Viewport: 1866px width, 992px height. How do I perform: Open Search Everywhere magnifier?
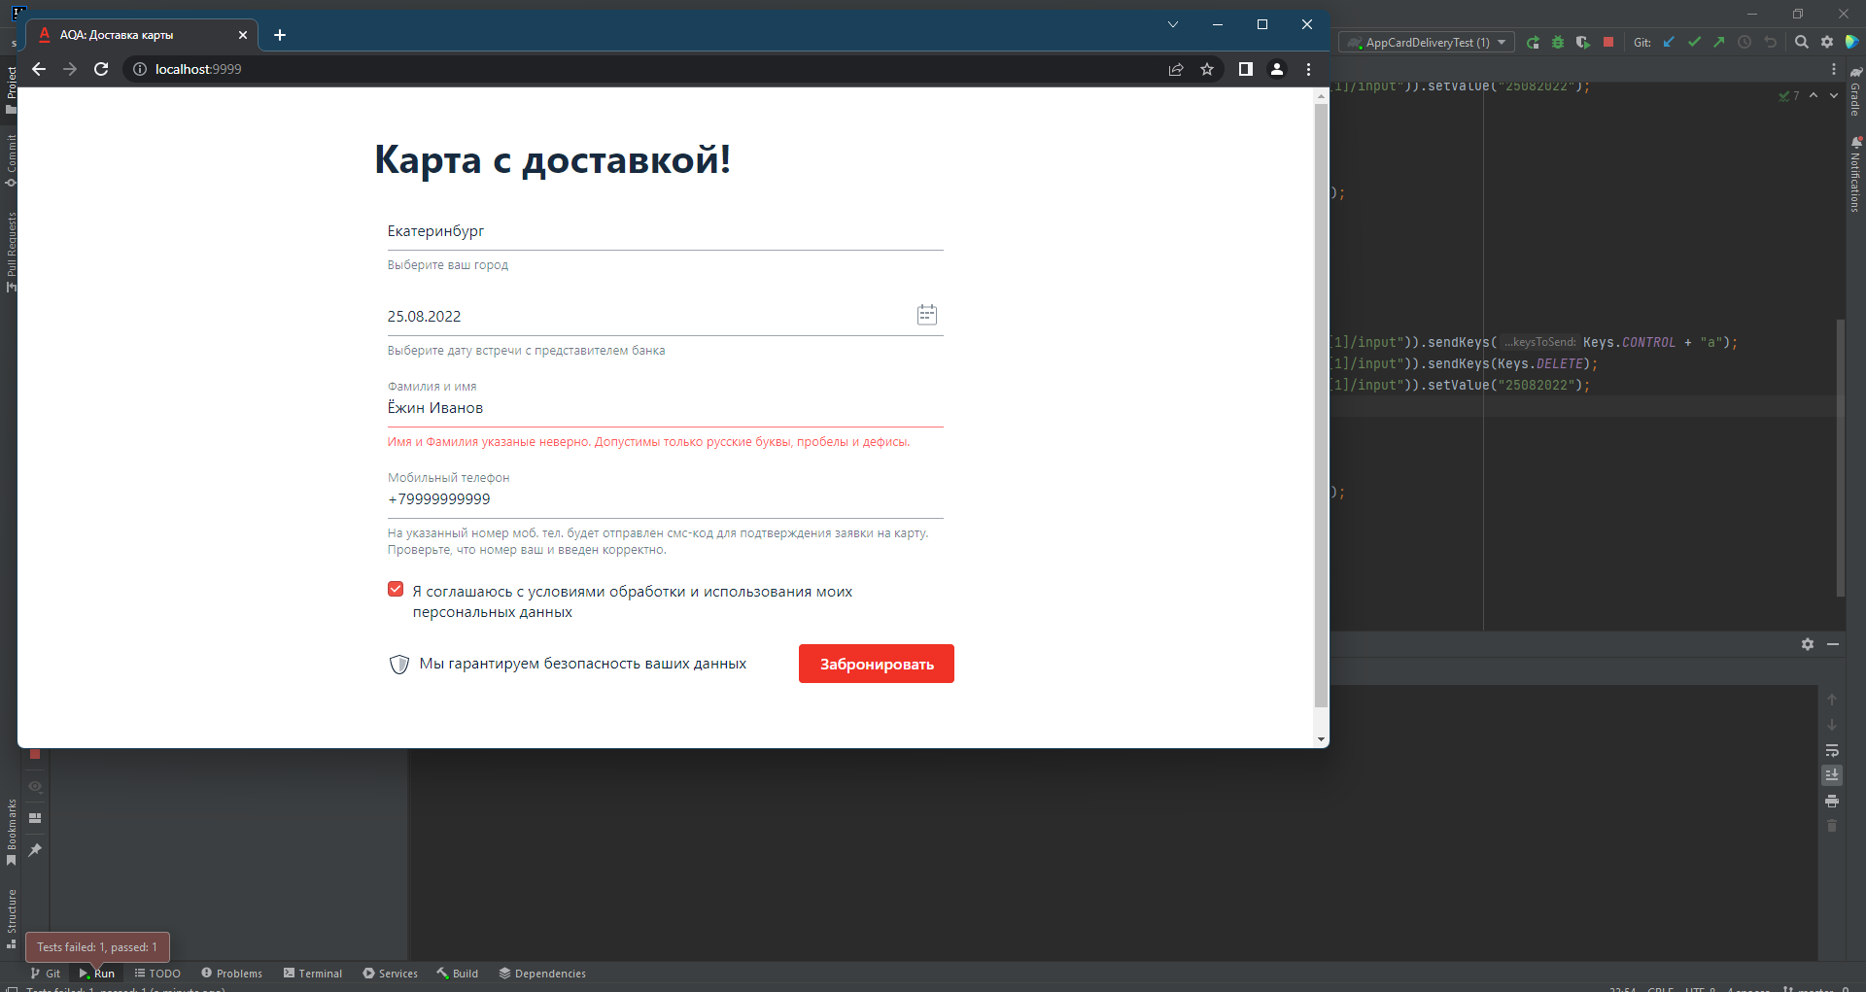tap(1803, 42)
